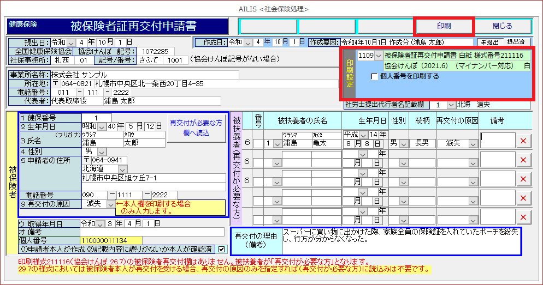Click the red X on second dependent row
543x285 pixels.
[523, 160]
